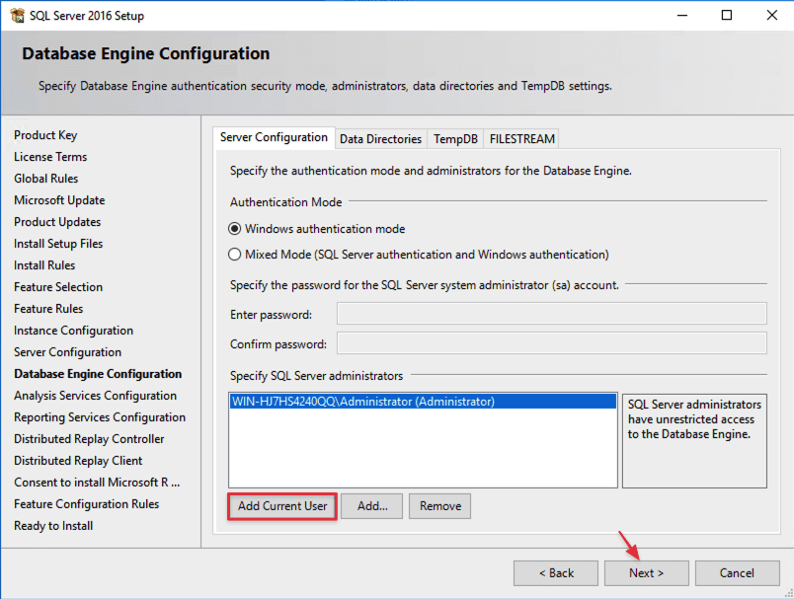Screen dimensions: 794x599
Task: Open the TempDB tab
Action: click(x=454, y=138)
